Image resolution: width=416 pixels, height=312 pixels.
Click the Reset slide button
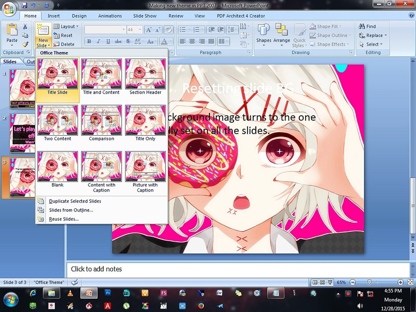pos(63,35)
